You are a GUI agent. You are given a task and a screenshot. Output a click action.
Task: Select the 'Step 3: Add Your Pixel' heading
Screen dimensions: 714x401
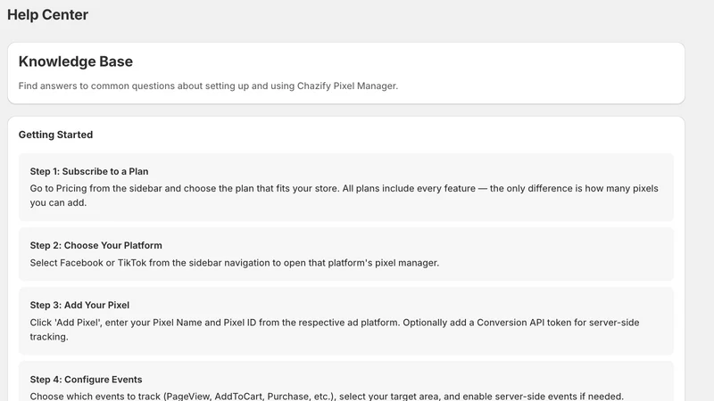(79, 305)
